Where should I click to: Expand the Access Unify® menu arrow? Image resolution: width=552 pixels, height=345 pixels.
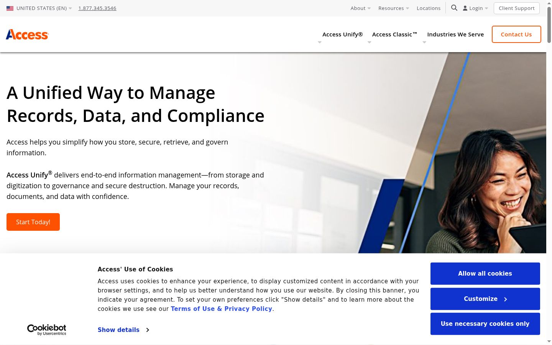(320, 42)
